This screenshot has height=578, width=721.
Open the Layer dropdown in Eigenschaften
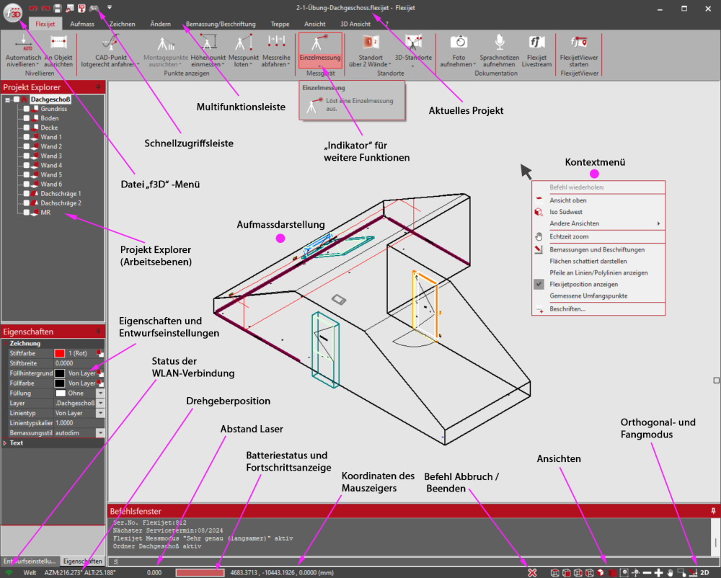[99, 404]
